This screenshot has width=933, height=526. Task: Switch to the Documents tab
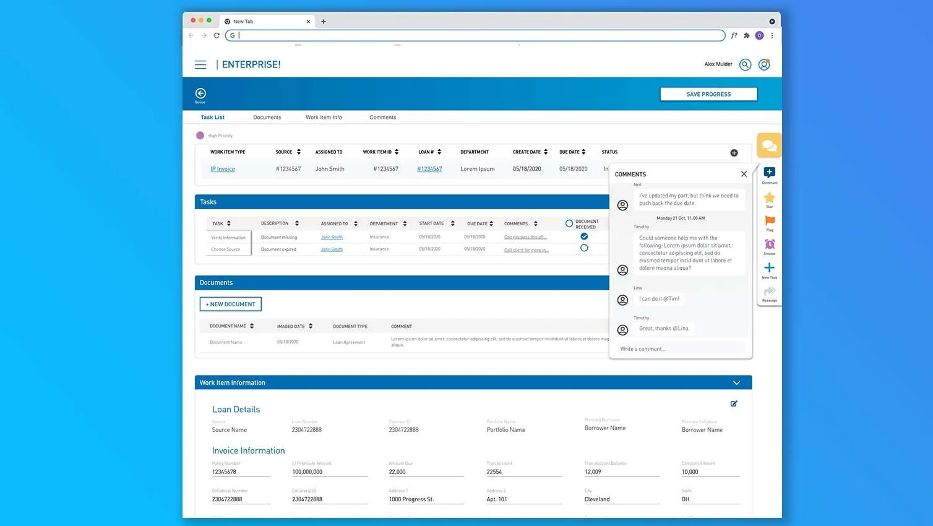pyautogui.click(x=267, y=118)
